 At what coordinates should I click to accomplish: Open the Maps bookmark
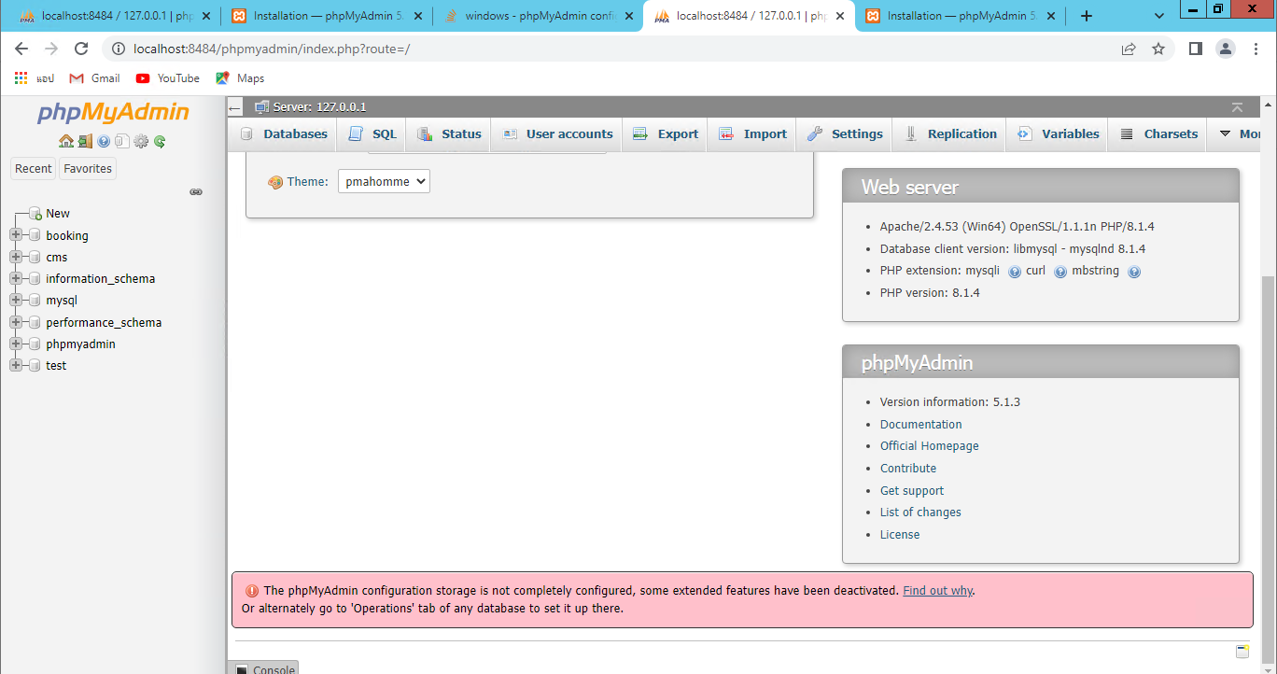pos(241,78)
